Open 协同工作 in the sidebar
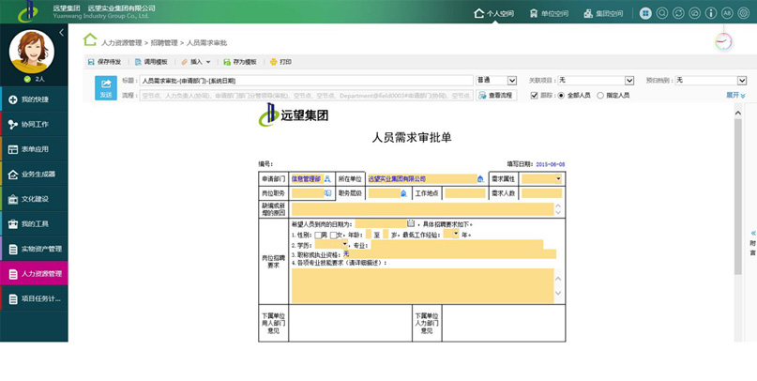757x381 pixels. coord(34,124)
